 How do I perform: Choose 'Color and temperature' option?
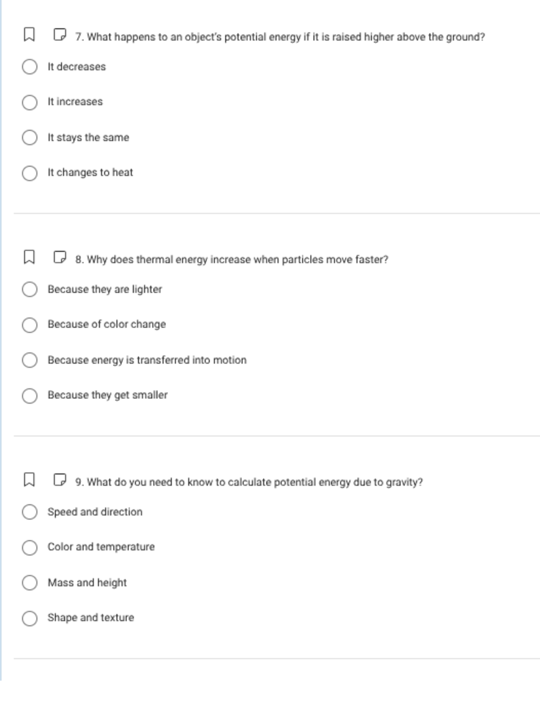click(30, 547)
